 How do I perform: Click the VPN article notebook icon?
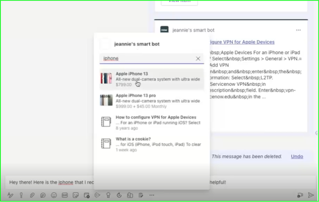(106, 122)
